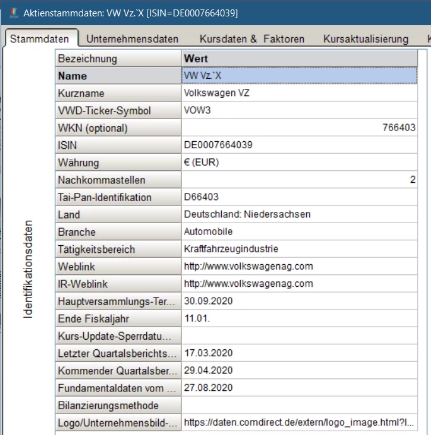Open the Branche field Automobile
Image resolution: width=431 pixels, height=435 pixels.
pyautogui.click(x=299, y=231)
